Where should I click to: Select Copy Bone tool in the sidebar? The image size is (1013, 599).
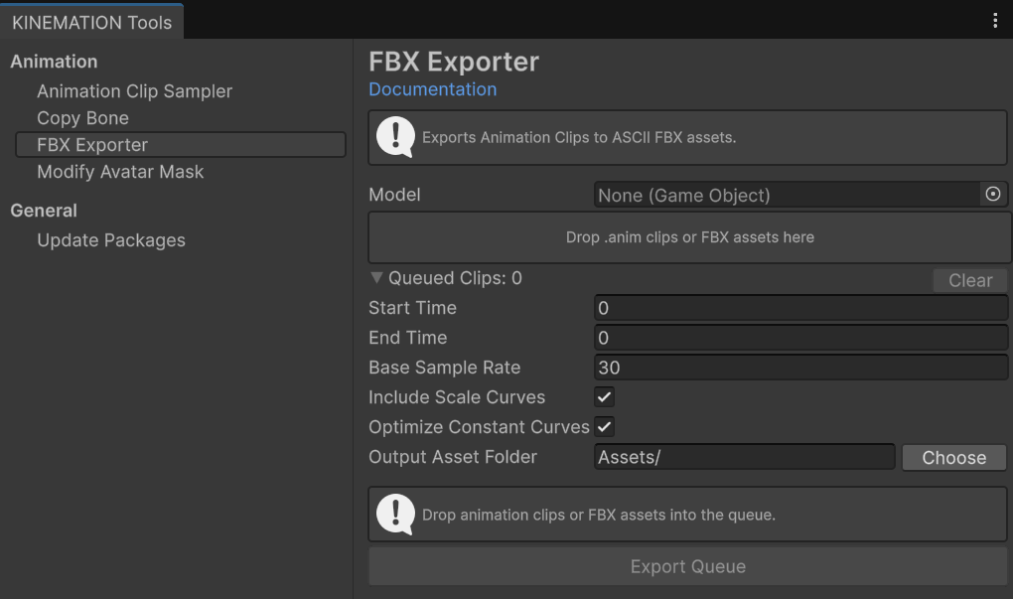point(82,118)
